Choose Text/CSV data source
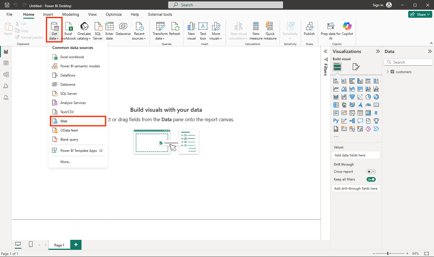Screen dimensions: 434x257 pyautogui.click(x=78, y=112)
